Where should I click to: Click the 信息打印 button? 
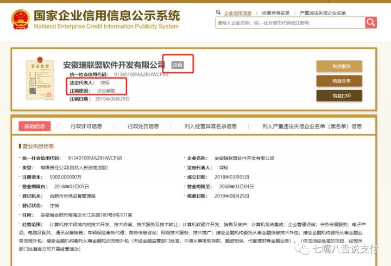(x=339, y=96)
